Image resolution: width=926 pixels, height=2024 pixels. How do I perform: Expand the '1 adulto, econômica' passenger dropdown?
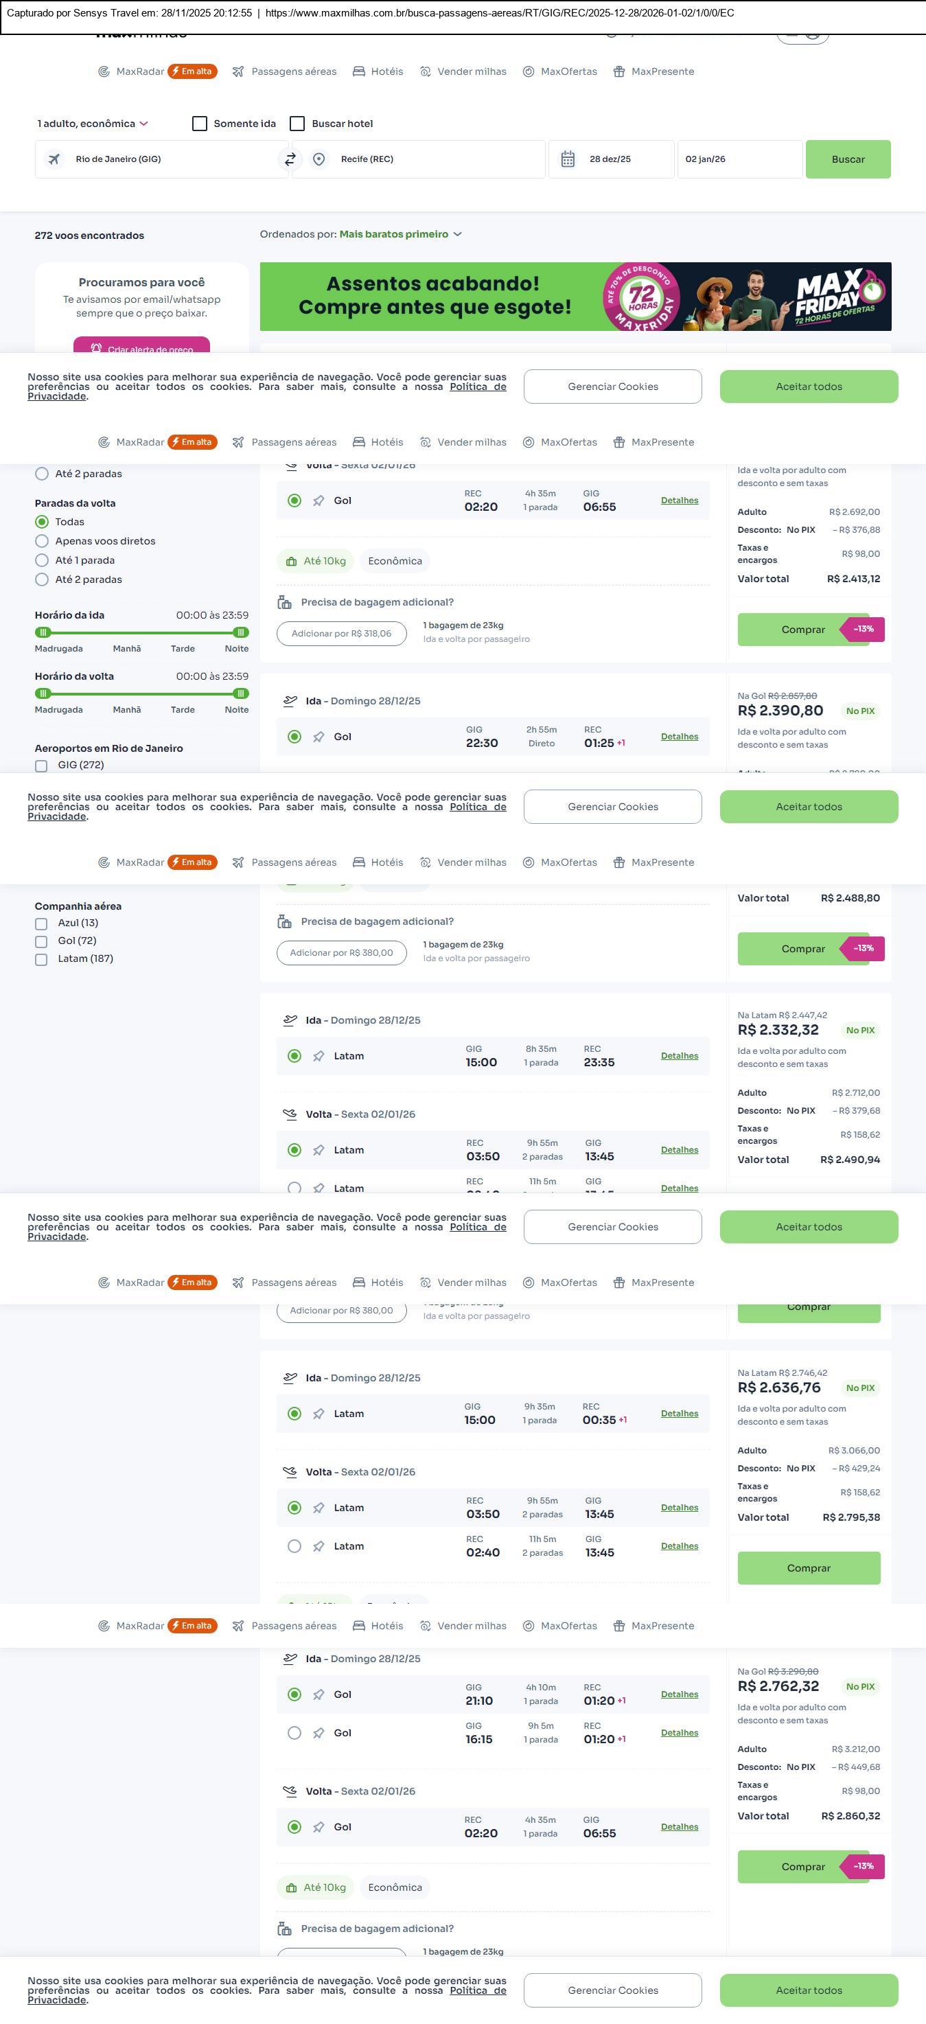point(93,124)
